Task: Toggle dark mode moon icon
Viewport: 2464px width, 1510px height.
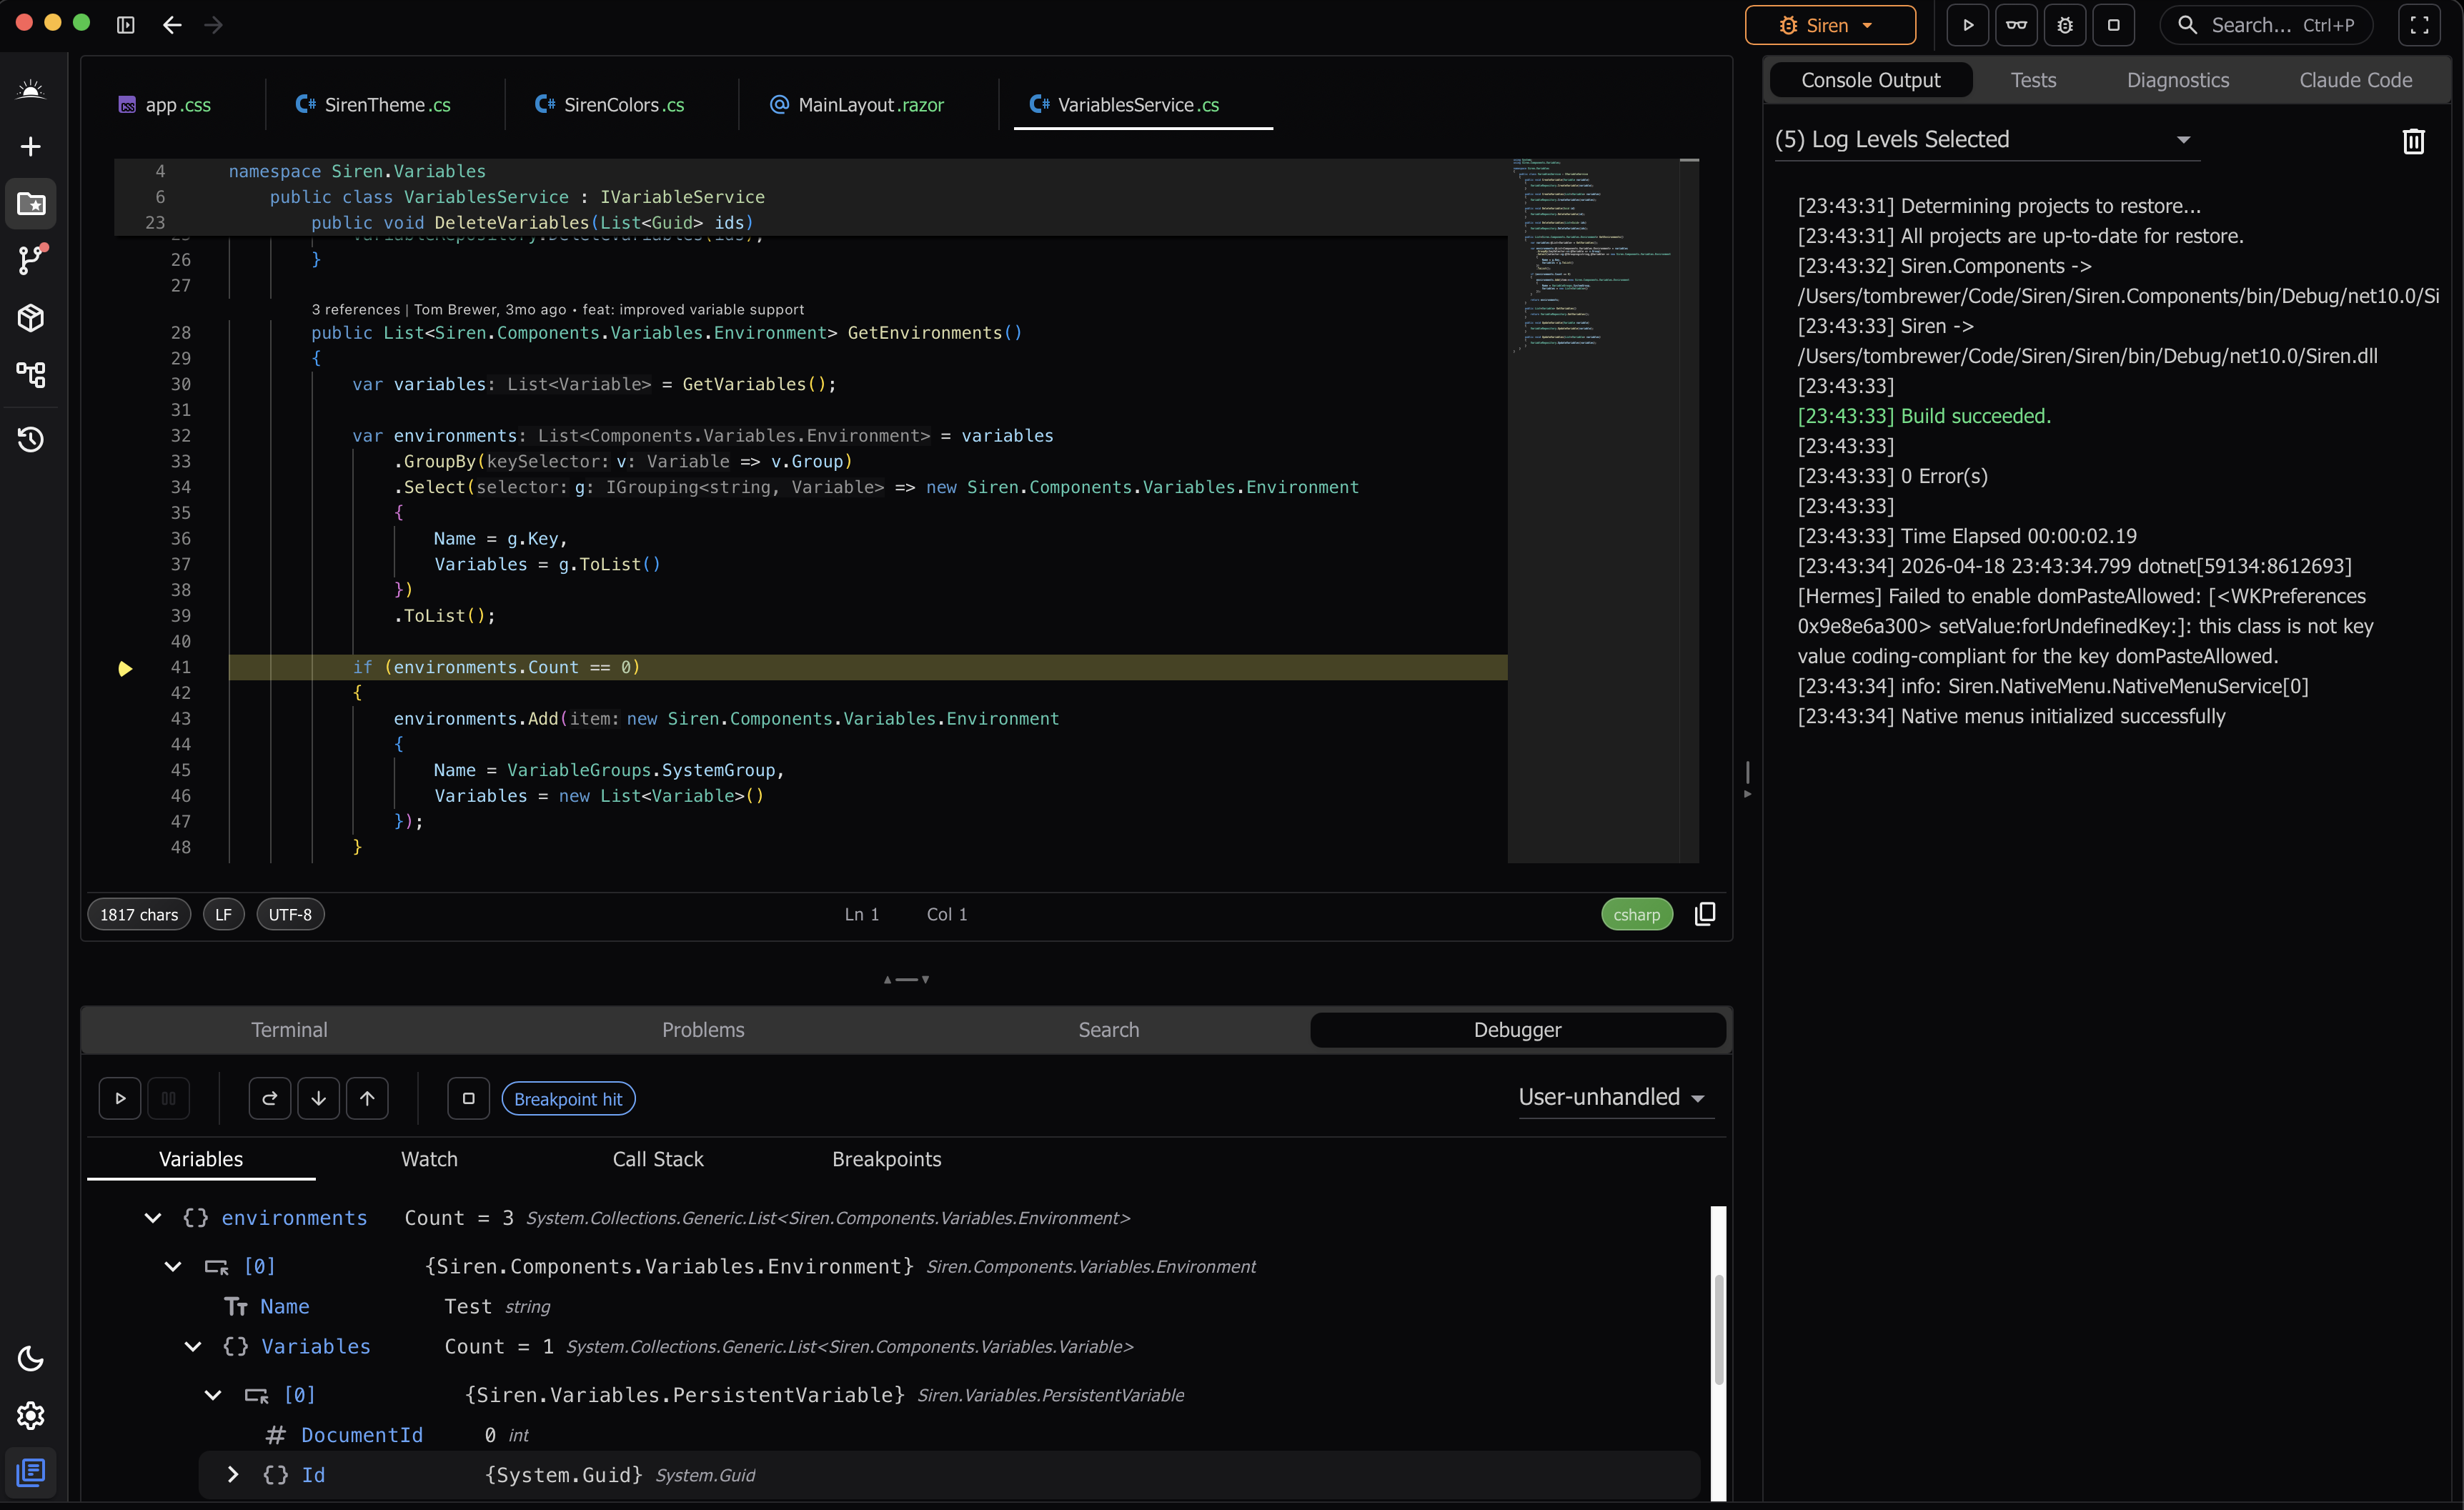Action: [31, 1358]
